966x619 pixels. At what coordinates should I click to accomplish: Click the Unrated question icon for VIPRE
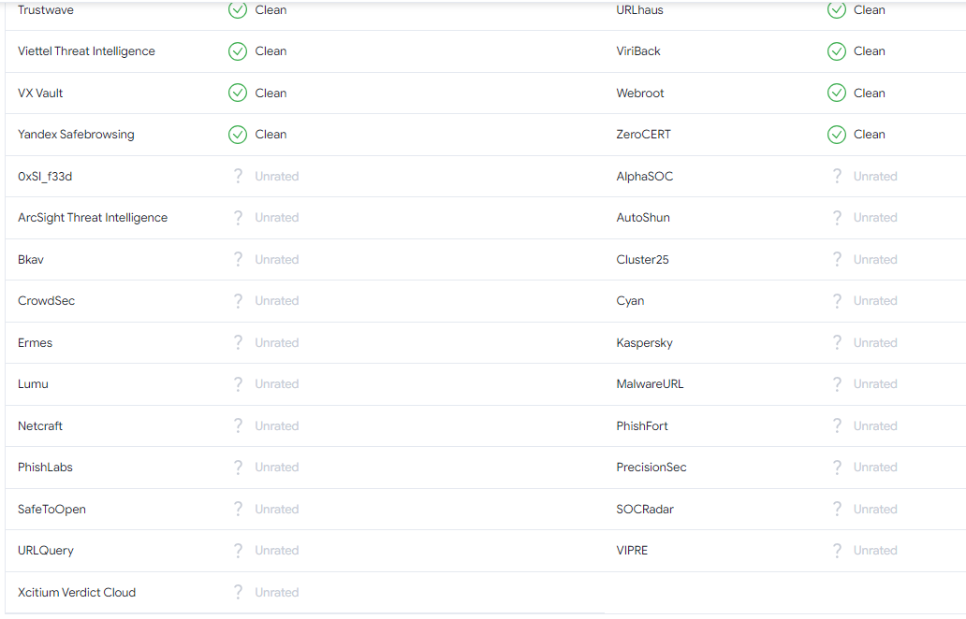(837, 551)
